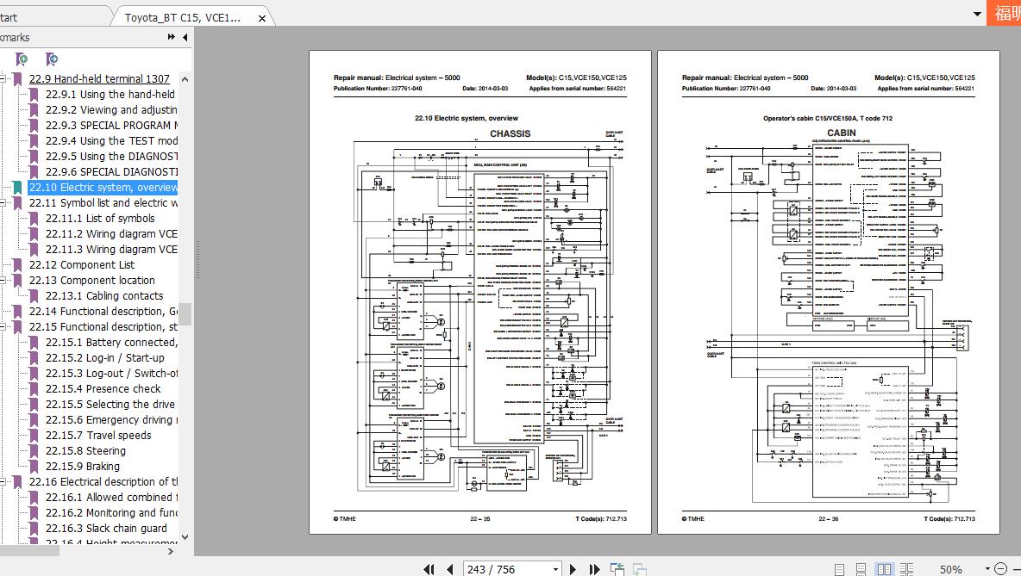The image size is (1021, 576).
Task: Go to the last page using navigation icon
Action: tap(595, 568)
